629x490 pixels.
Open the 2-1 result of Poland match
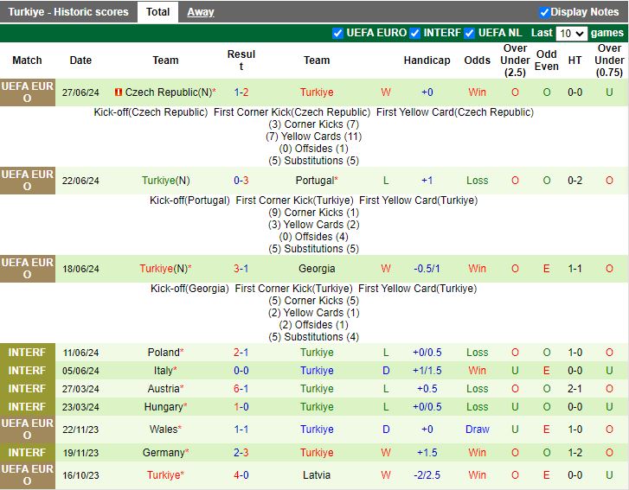pyautogui.click(x=241, y=353)
